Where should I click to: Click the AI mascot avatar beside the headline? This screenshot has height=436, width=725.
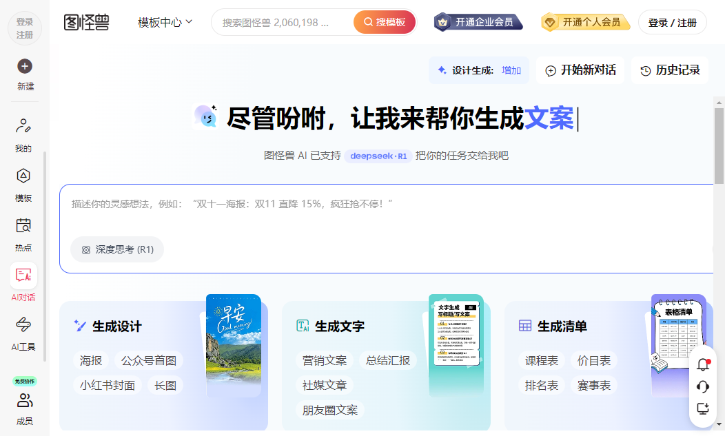pyautogui.click(x=205, y=116)
